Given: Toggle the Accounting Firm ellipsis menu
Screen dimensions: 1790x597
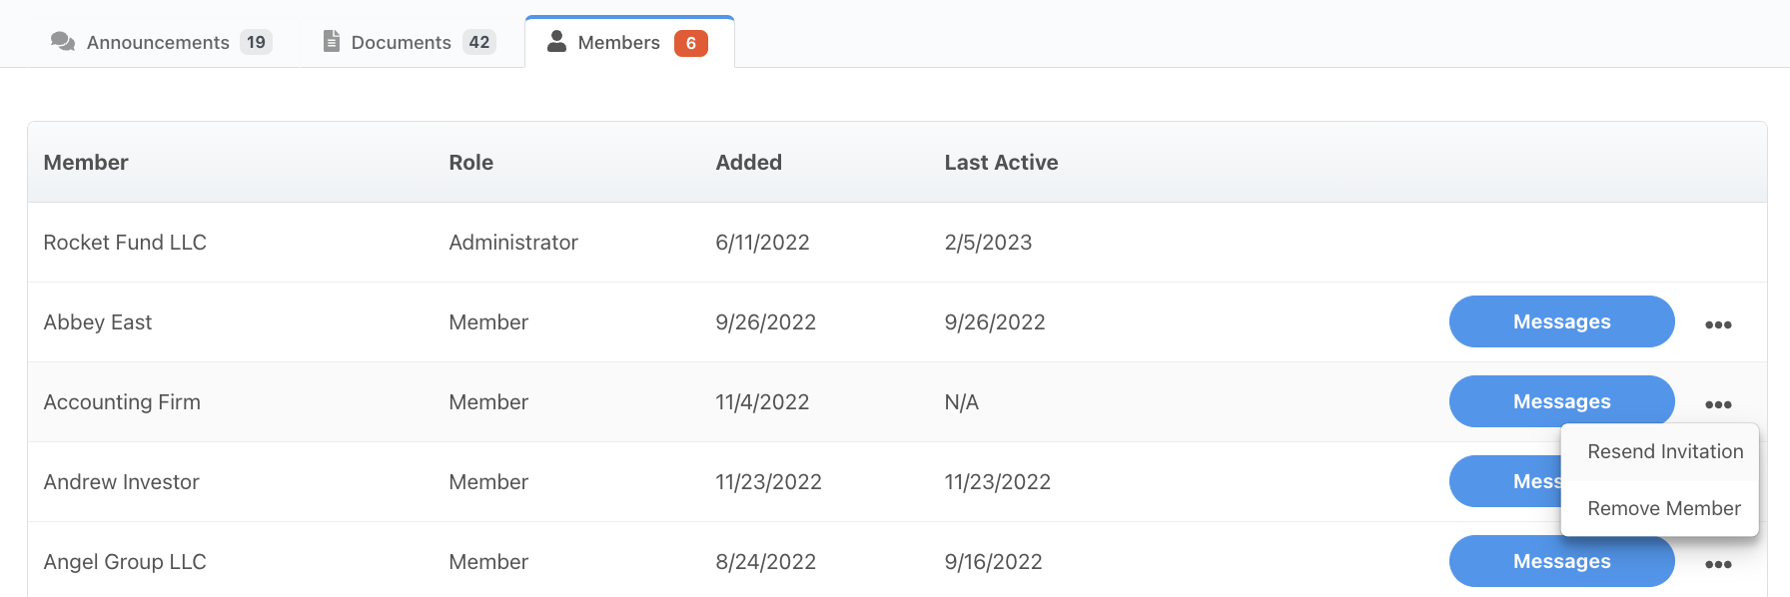Looking at the screenshot, I should click(x=1718, y=404).
